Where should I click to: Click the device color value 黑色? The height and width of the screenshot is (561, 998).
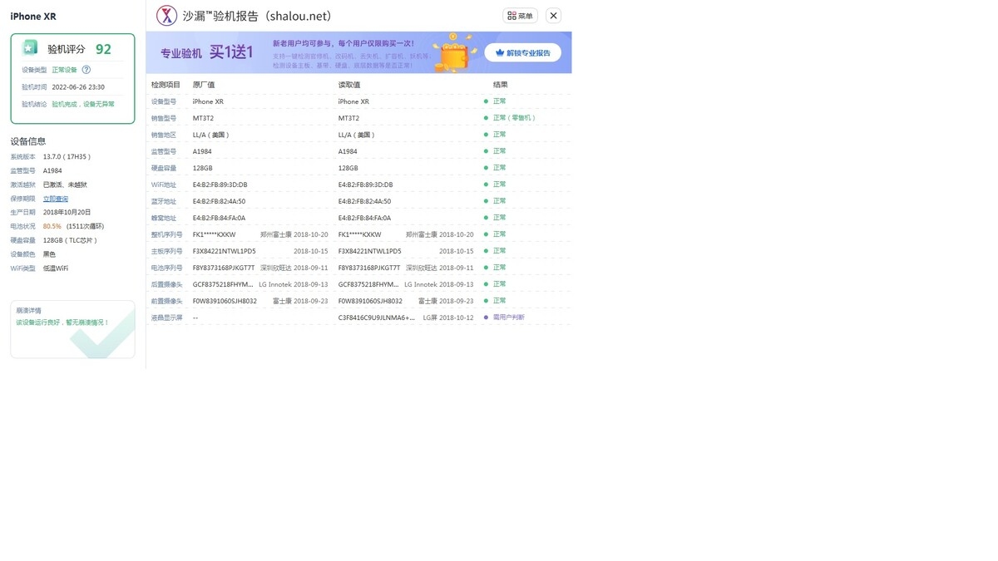pos(49,254)
